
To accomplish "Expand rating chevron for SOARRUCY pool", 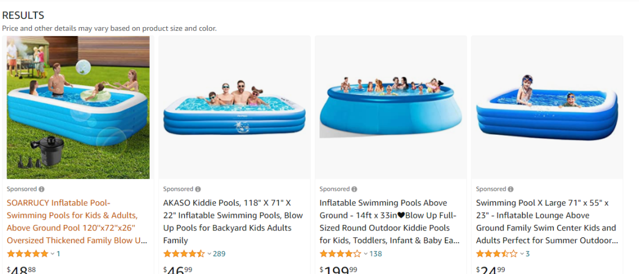I will tap(52, 254).
